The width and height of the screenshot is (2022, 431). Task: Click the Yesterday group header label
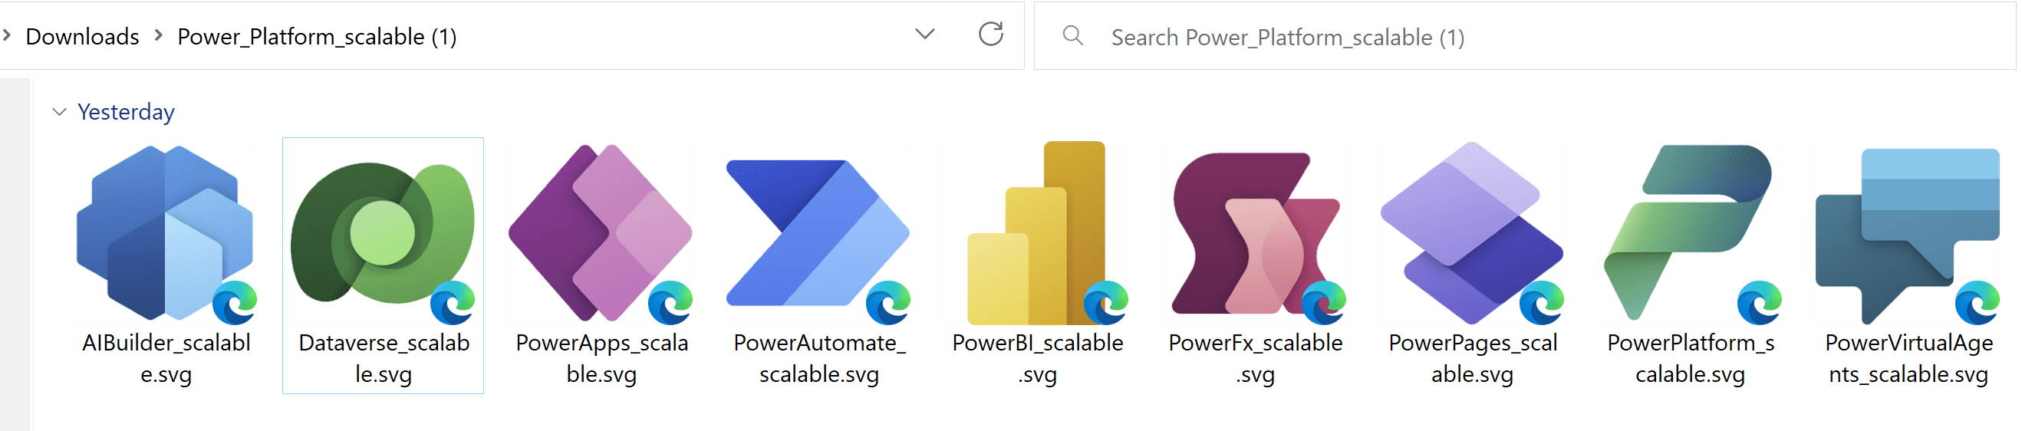tap(126, 112)
